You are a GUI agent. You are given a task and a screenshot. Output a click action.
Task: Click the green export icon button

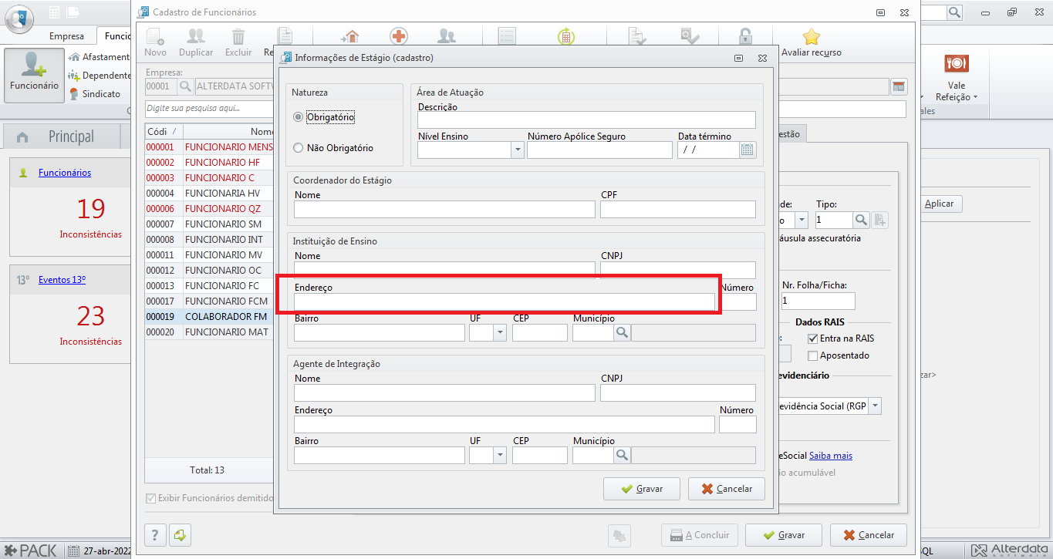tap(181, 534)
